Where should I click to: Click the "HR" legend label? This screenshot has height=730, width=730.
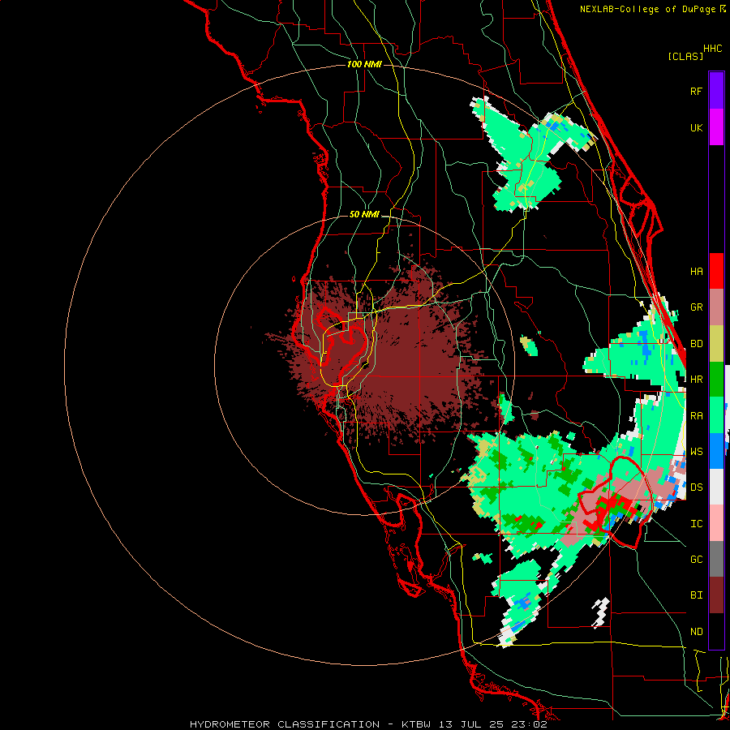coord(696,380)
